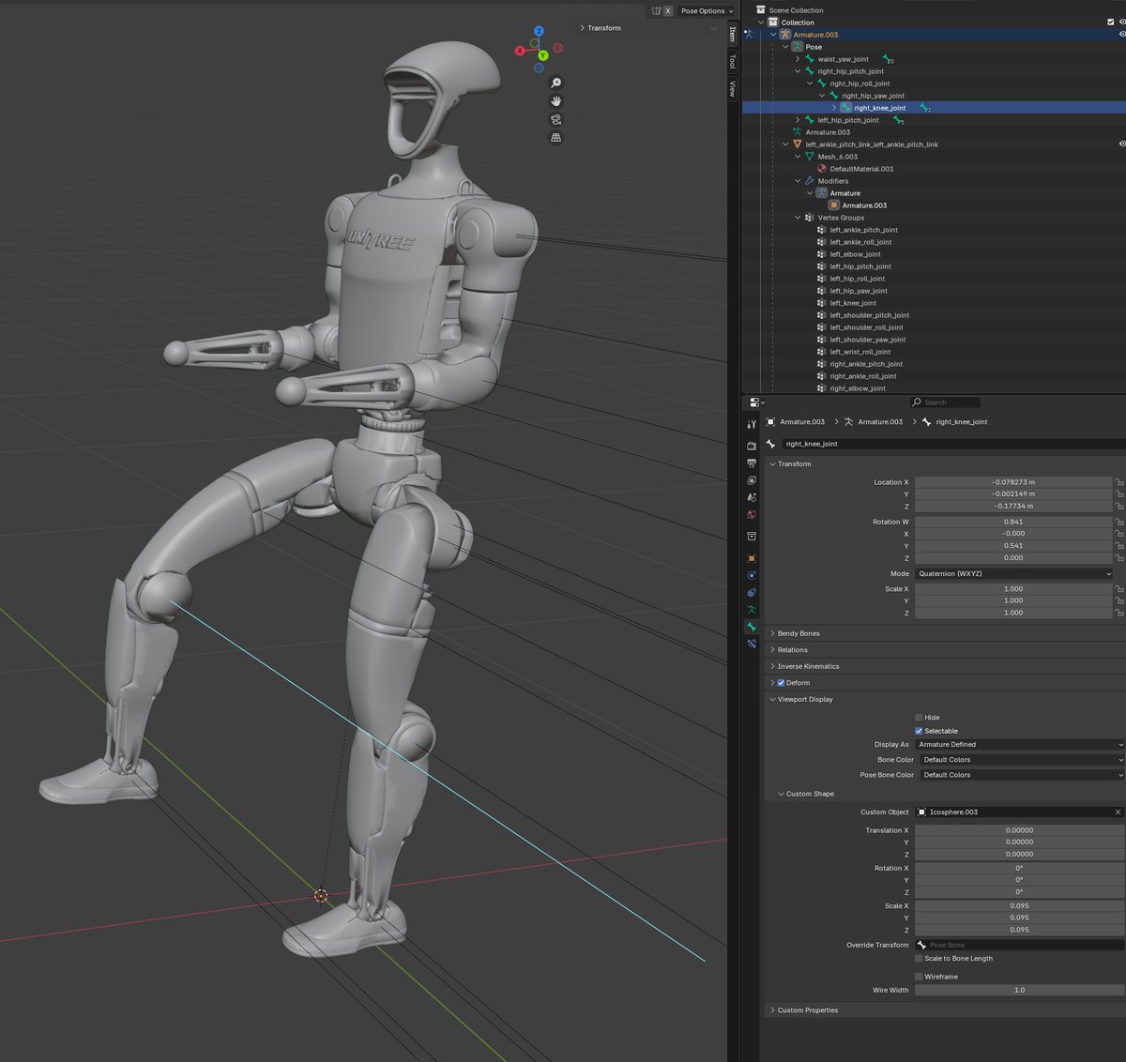This screenshot has width=1126, height=1062.
Task: Clear the Icosphere.003 custom object
Action: point(1118,812)
